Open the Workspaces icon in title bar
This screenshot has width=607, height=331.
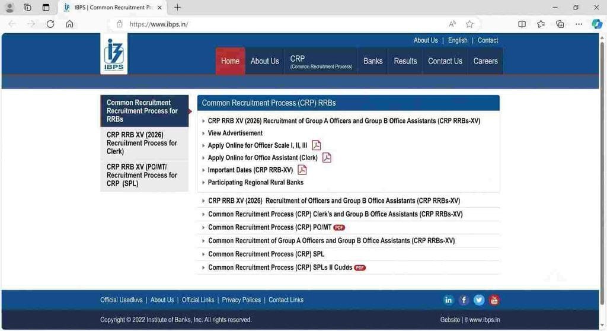[27, 7]
